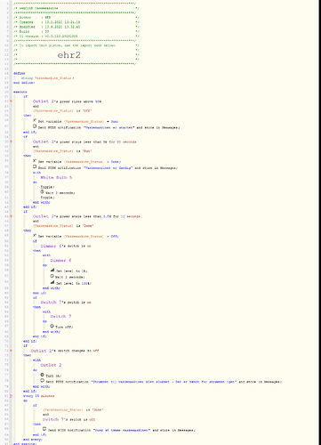Click the PUSH notification icon on line 88

44,429
